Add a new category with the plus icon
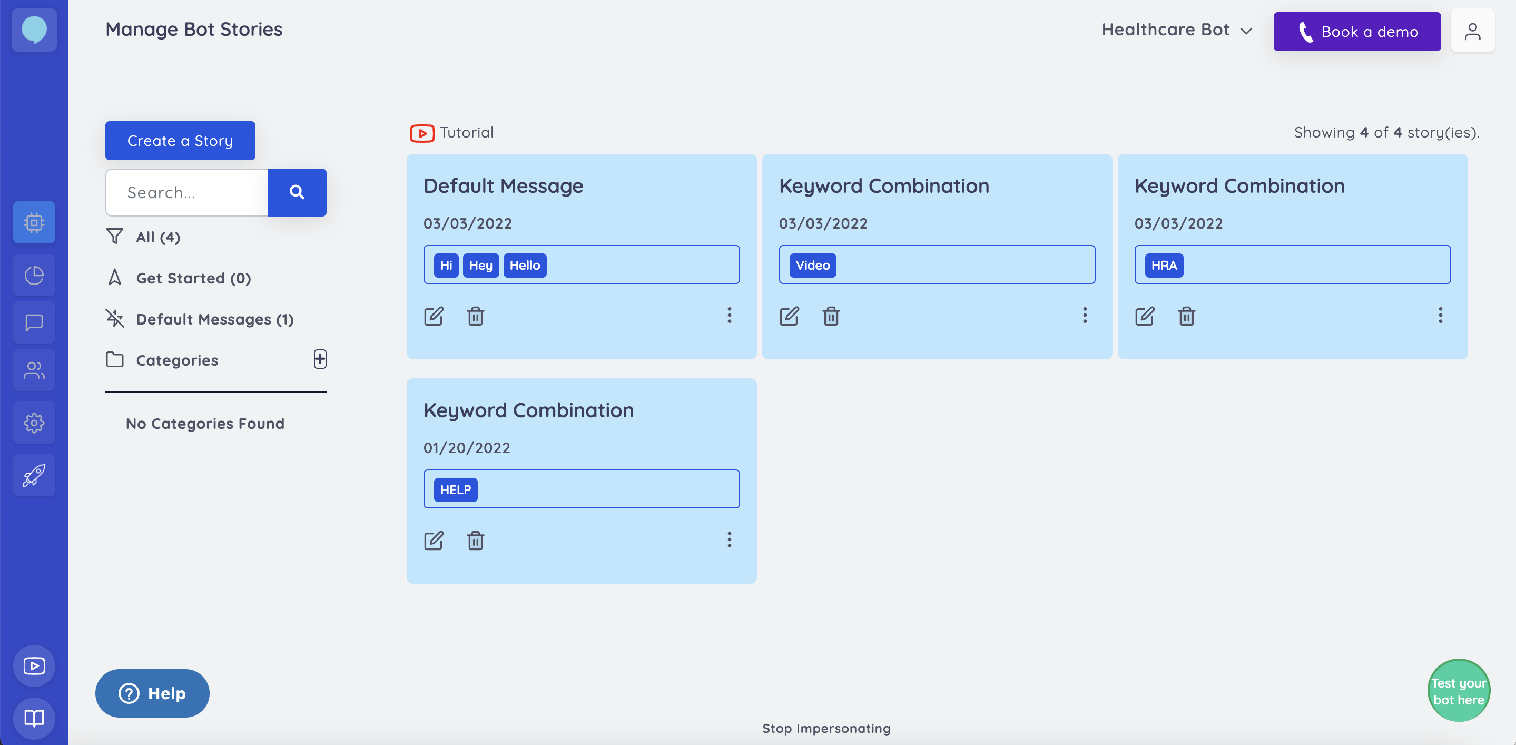The image size is (1516, 745). [320, 359]
